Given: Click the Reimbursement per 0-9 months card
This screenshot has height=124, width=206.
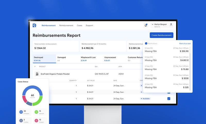Looking at the screenshot, I should [103, 46].
